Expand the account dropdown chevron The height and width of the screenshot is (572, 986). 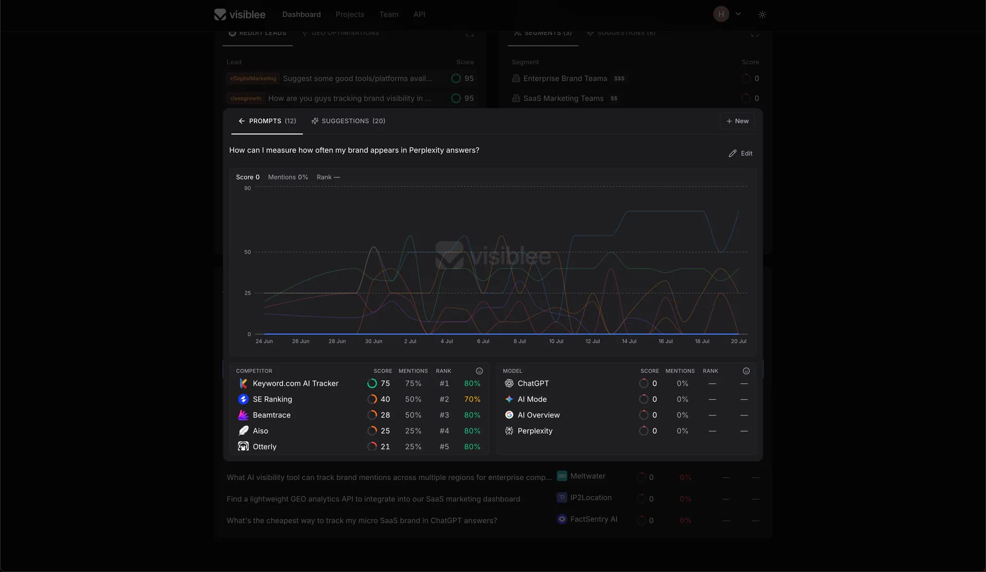click(x=738, y=14)
